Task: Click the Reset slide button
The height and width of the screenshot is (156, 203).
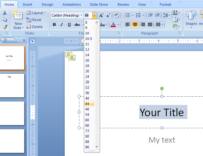Action: pyautogui.click(x=34, y=20)
